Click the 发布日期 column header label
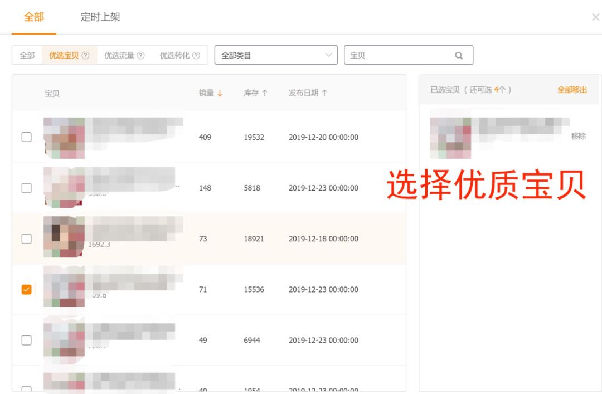The image size is (602, 394). coord(303,93)
